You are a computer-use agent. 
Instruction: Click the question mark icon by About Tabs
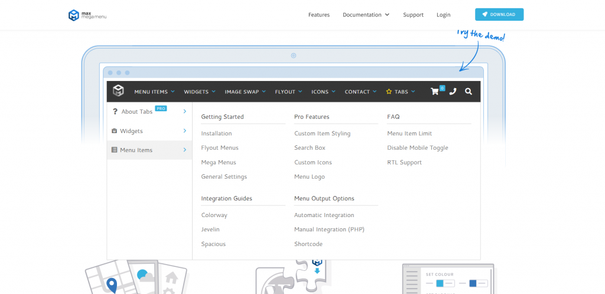(x=115, y=111)
